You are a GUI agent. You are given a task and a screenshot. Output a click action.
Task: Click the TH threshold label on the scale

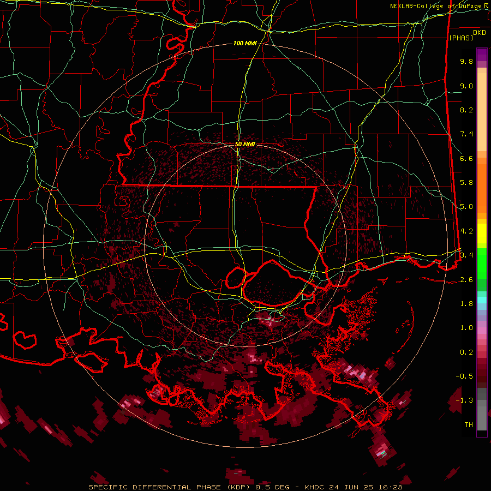coord(469,424)
